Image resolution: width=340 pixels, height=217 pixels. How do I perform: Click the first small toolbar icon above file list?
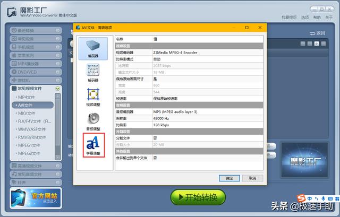(303, 44)
